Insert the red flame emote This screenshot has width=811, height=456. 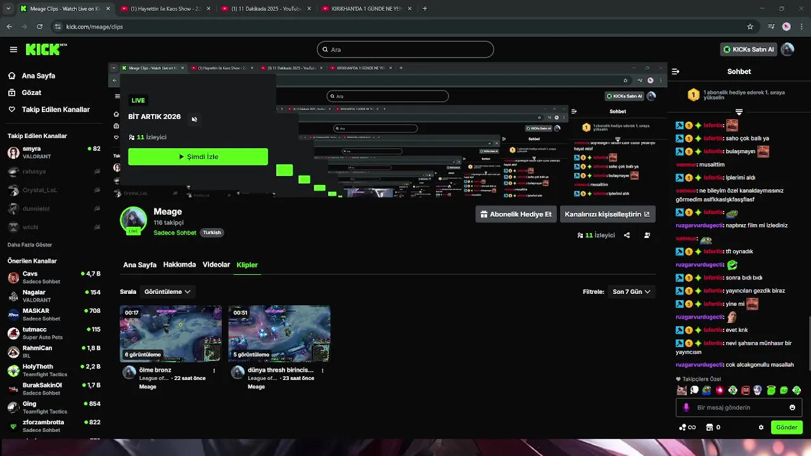click(x=720, y=390)
